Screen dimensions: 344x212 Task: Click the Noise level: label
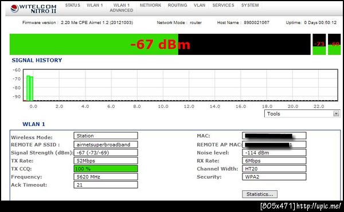pos(213,152)
